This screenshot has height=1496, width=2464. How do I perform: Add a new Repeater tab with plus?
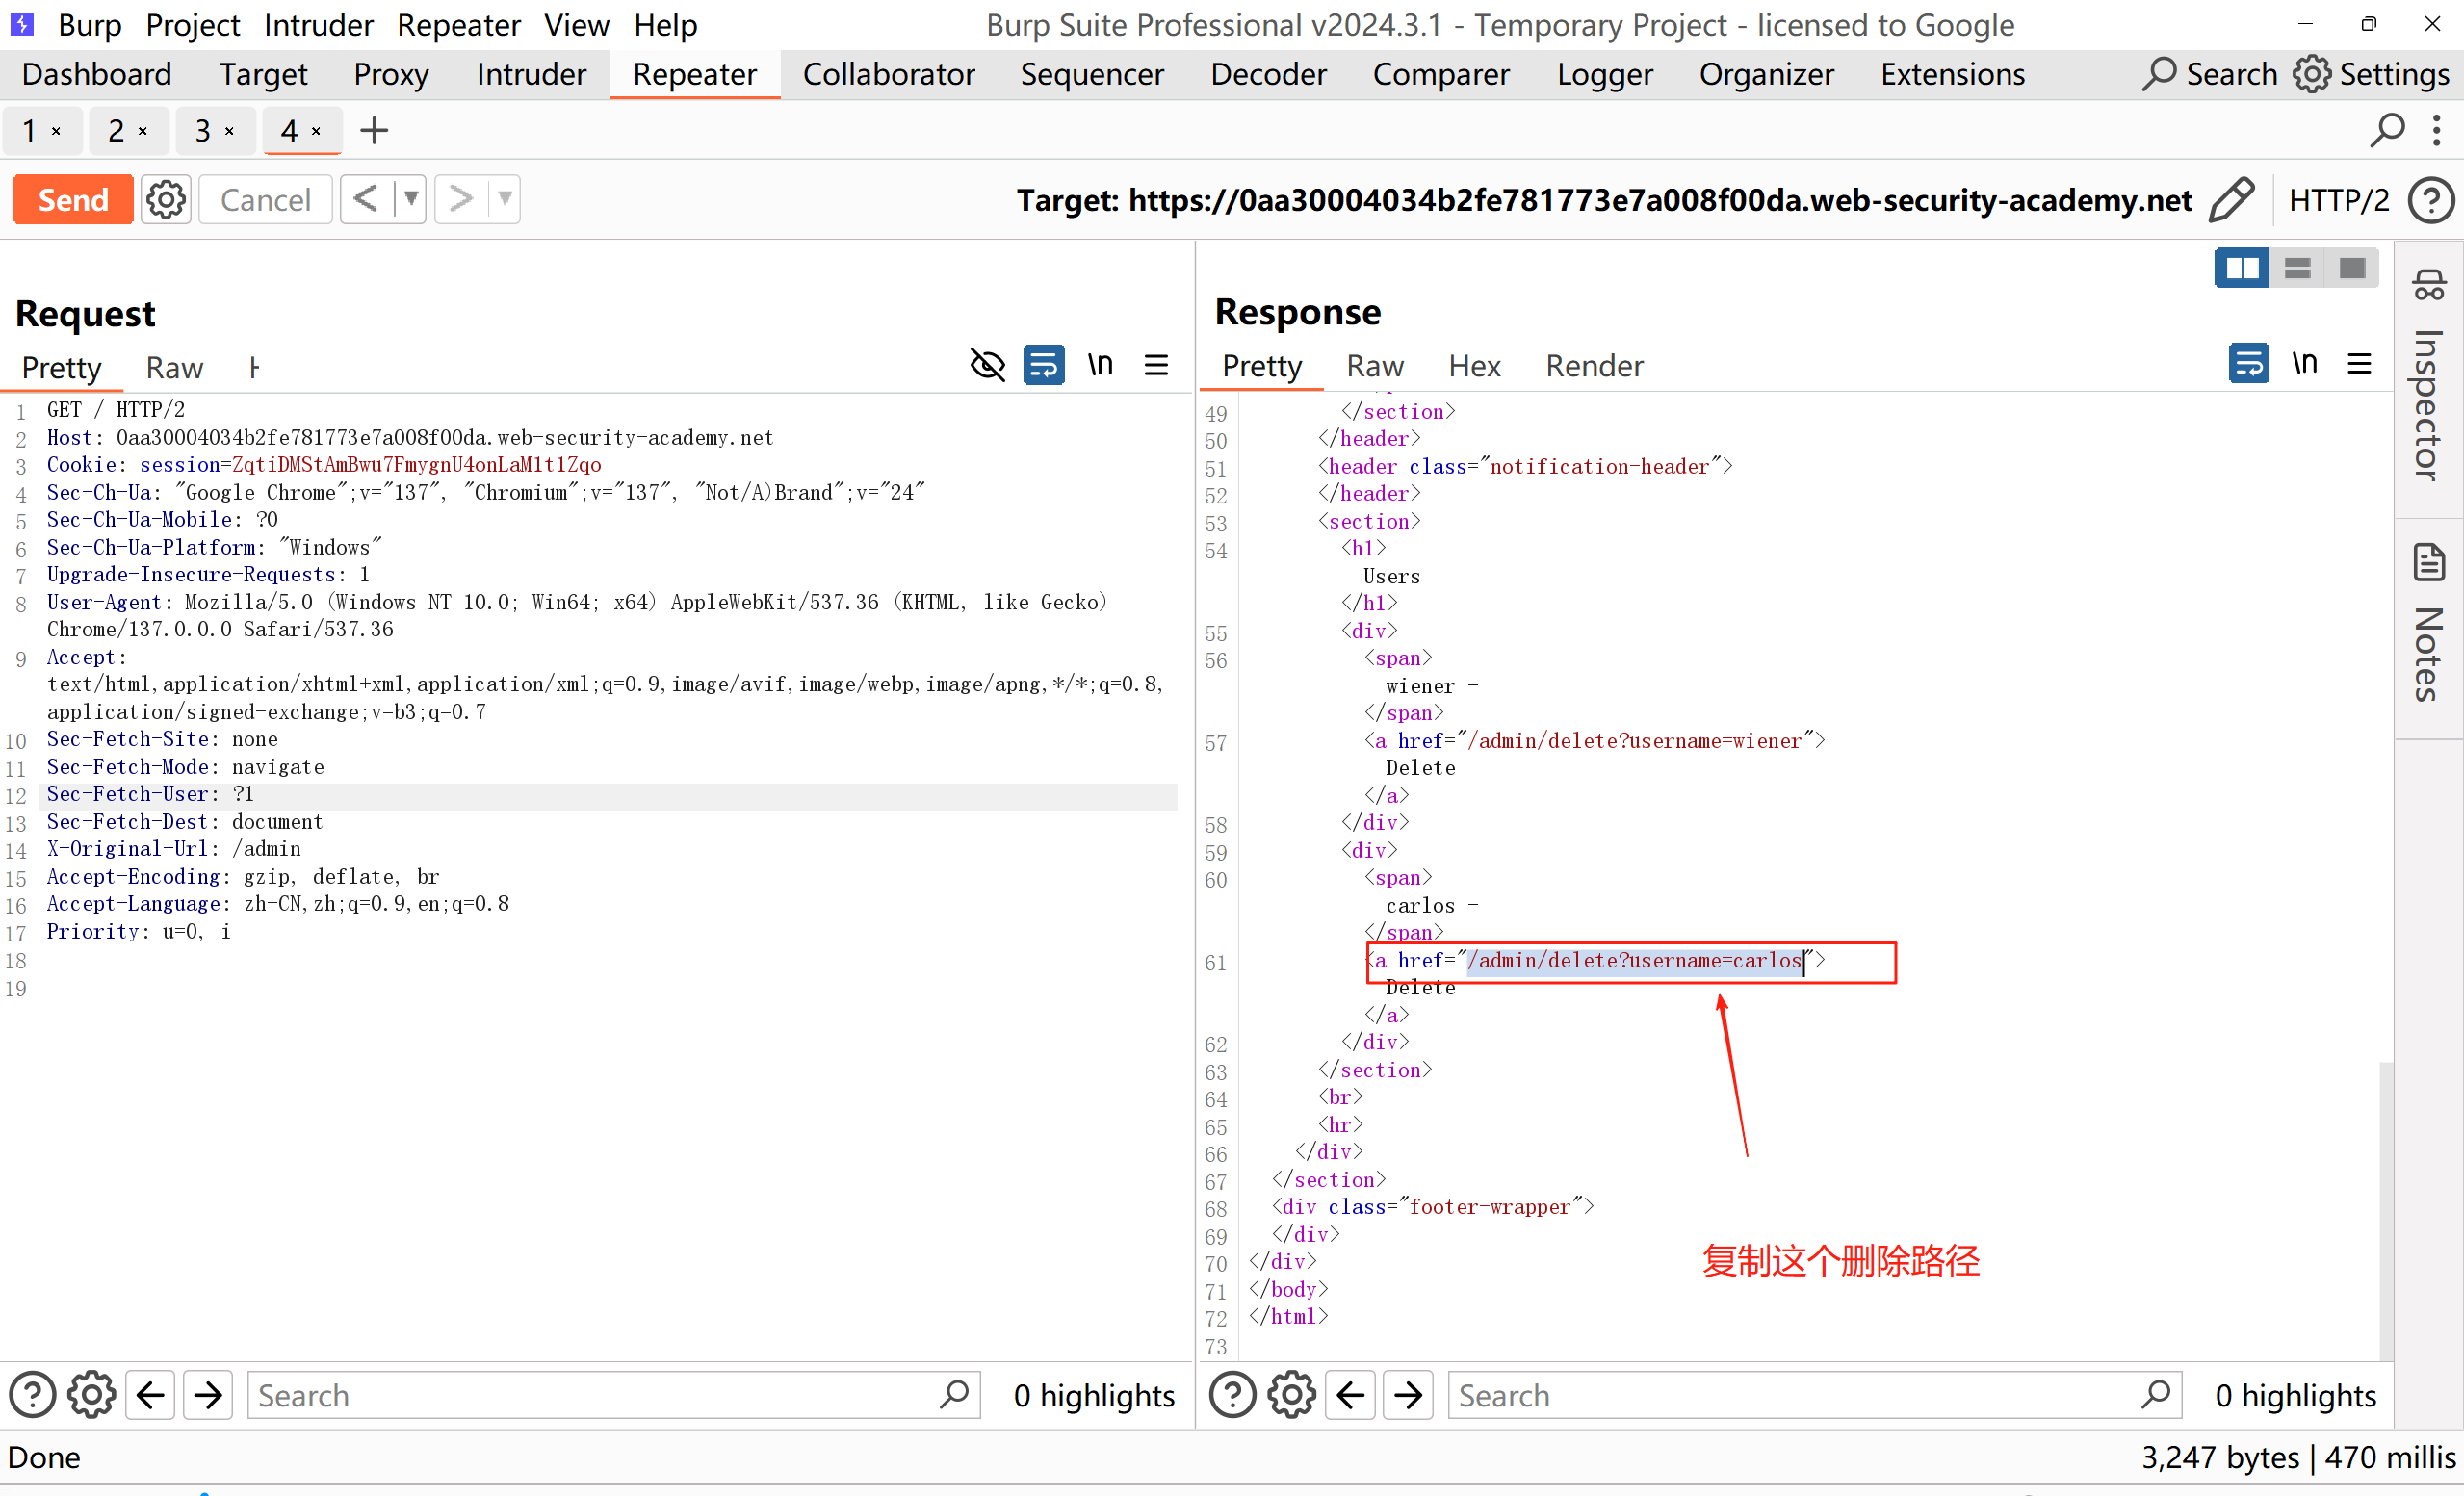pos(374,131)
